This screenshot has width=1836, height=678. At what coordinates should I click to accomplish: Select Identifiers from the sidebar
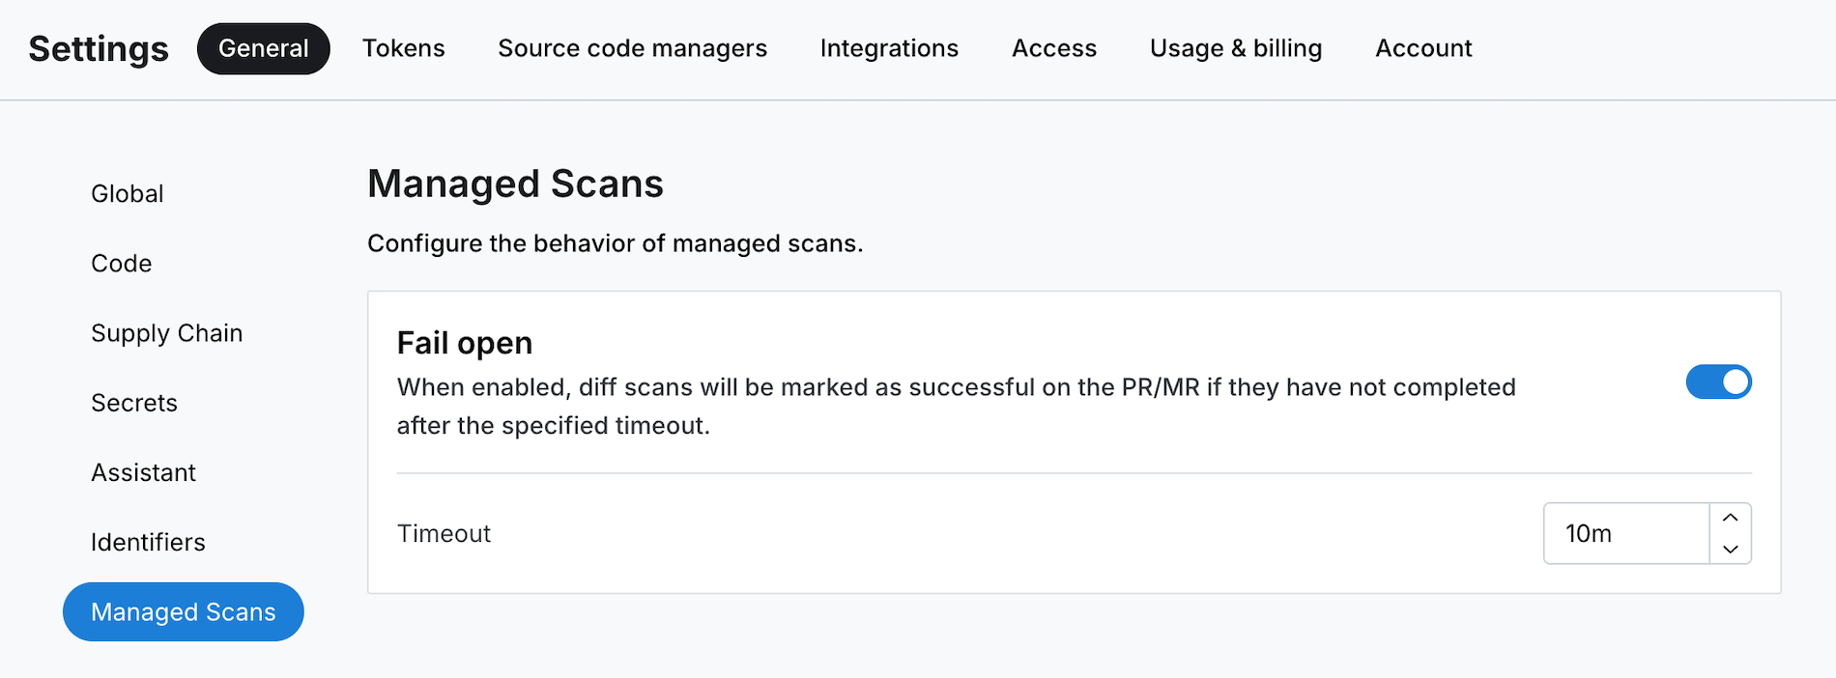point(148,542)
